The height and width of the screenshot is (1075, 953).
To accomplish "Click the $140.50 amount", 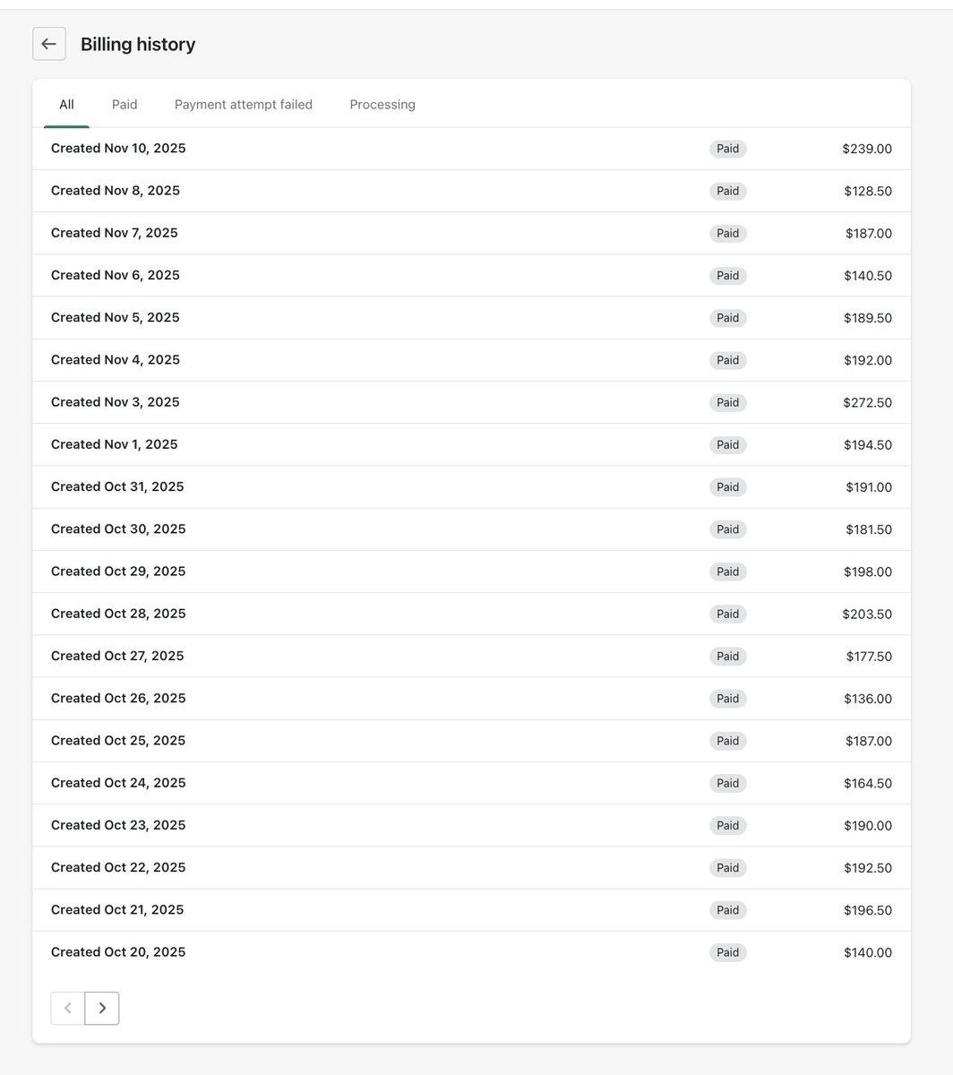I will 868,276.
